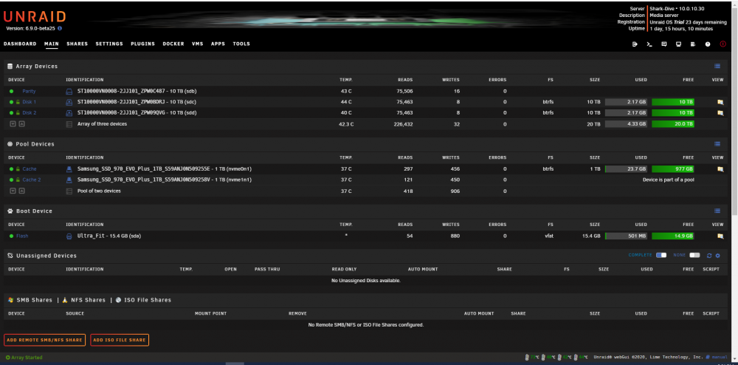This screenshot has height=365, width=738.
Task: Toggle the NONE switch
Action: tap(694, 255)
